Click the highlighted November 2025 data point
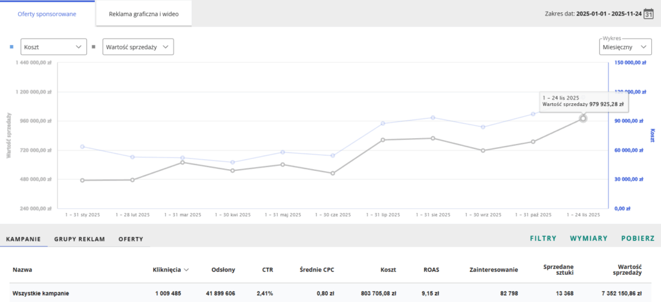 (583, 118)
